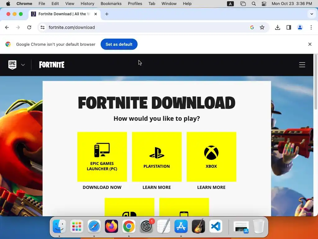Image resolution: width=318 pixels, height=239 pixels.
Task: Open the View menu
Action: 70,4
